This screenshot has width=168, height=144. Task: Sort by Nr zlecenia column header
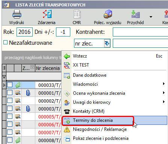[x=48, y=68]
